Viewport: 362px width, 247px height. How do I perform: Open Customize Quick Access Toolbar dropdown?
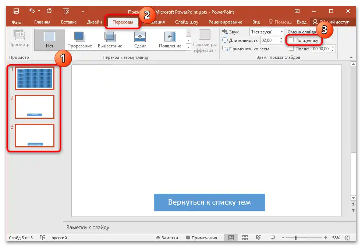[83, 11]
